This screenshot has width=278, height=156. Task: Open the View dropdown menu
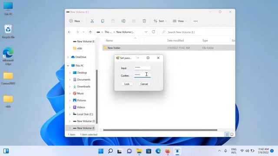(x=179, y=21)
